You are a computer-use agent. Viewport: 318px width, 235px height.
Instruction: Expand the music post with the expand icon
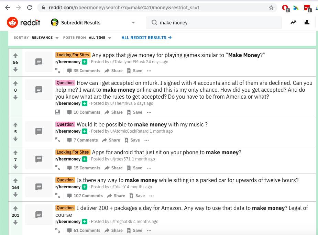coord(58,140)
